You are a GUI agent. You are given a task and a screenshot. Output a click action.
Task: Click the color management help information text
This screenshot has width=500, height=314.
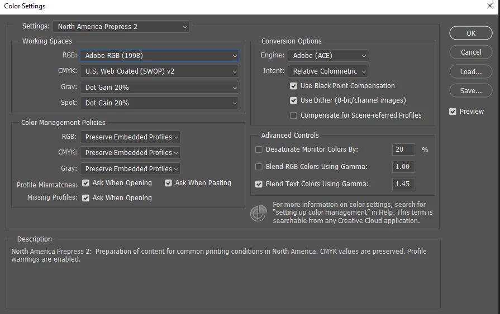(x=353, y=212)
